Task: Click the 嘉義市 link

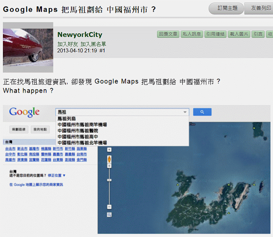Action: click(x=58, y=154)
